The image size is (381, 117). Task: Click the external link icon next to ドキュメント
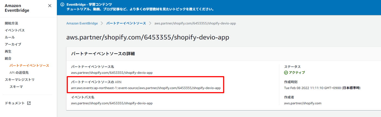pyautogui.click(x=29, y=103)
